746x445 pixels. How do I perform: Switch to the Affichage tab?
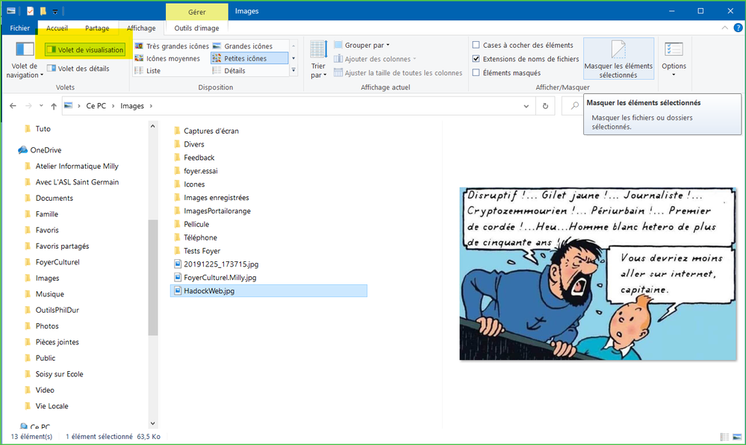tap(141, 28)
